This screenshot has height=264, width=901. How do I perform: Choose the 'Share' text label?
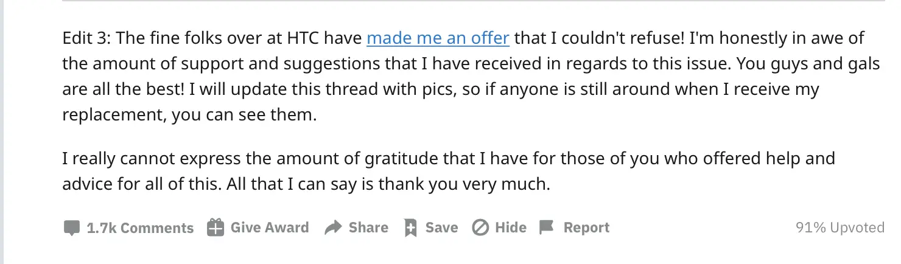(x=368, y=228)
